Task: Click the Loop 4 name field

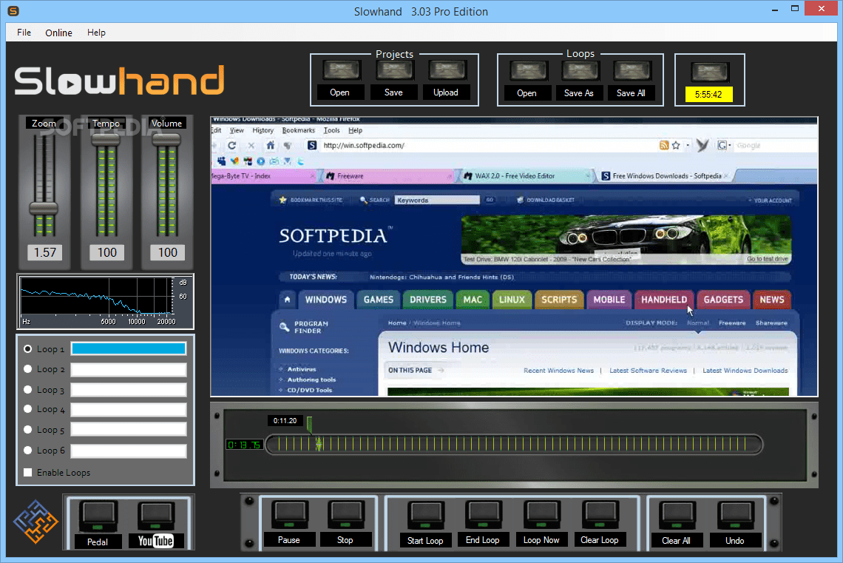Action: point(129,410)
